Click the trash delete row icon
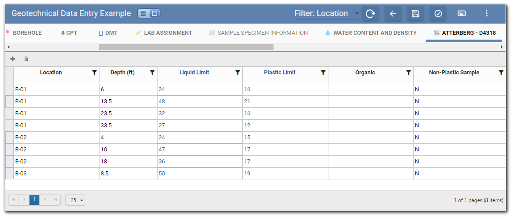Image resolution: width=514 pixels, height=219 pixels. point(26,59)
